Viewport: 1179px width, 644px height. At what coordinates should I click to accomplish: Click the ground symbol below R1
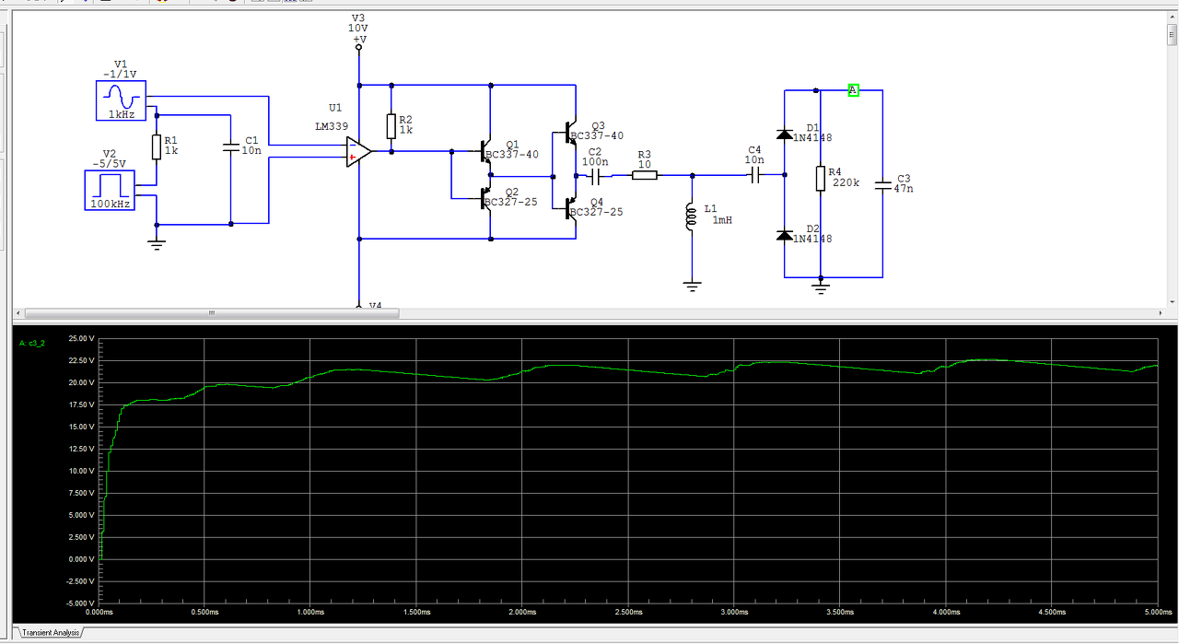pyautogui.click(x=157, y=244)
